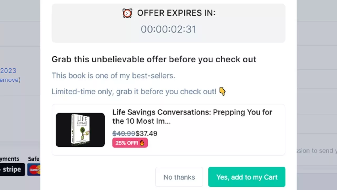
Task: Click the discounted price $37.49
Action: click(146, 134)
